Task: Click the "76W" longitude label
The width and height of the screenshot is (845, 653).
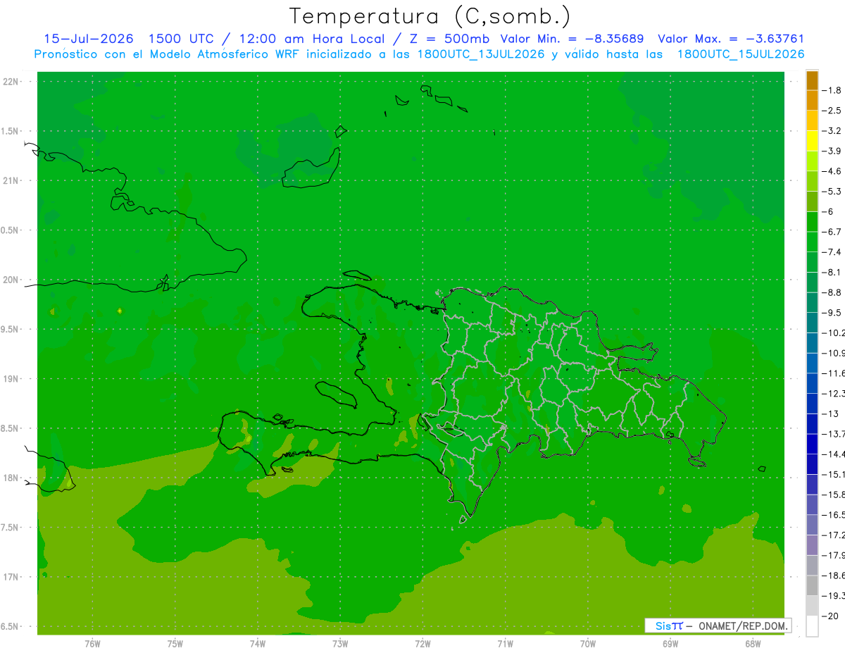Action: [x=92, y=644]
